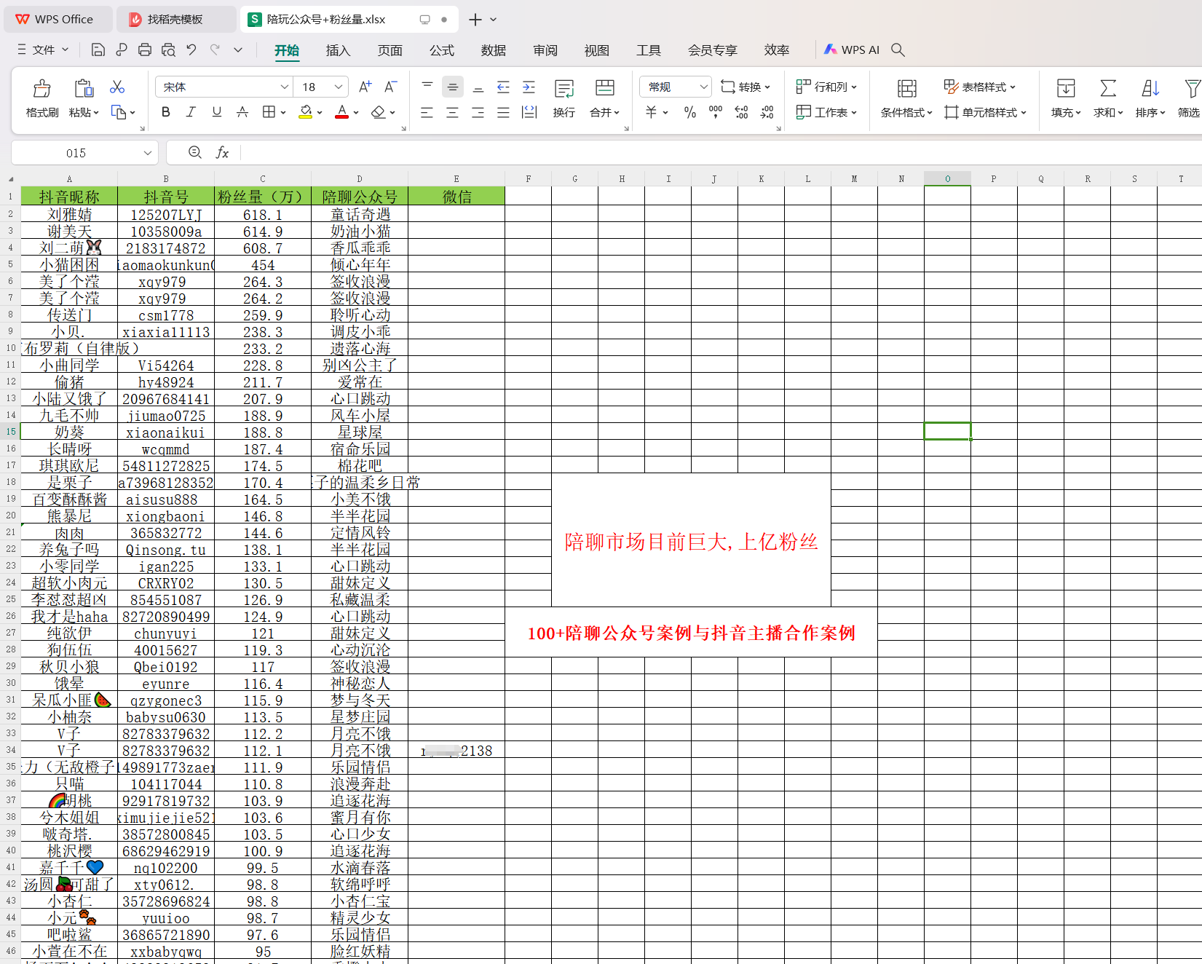Click the Name Box showing O15
This screenshot has width=1202, height=964.
coord(76,153)
